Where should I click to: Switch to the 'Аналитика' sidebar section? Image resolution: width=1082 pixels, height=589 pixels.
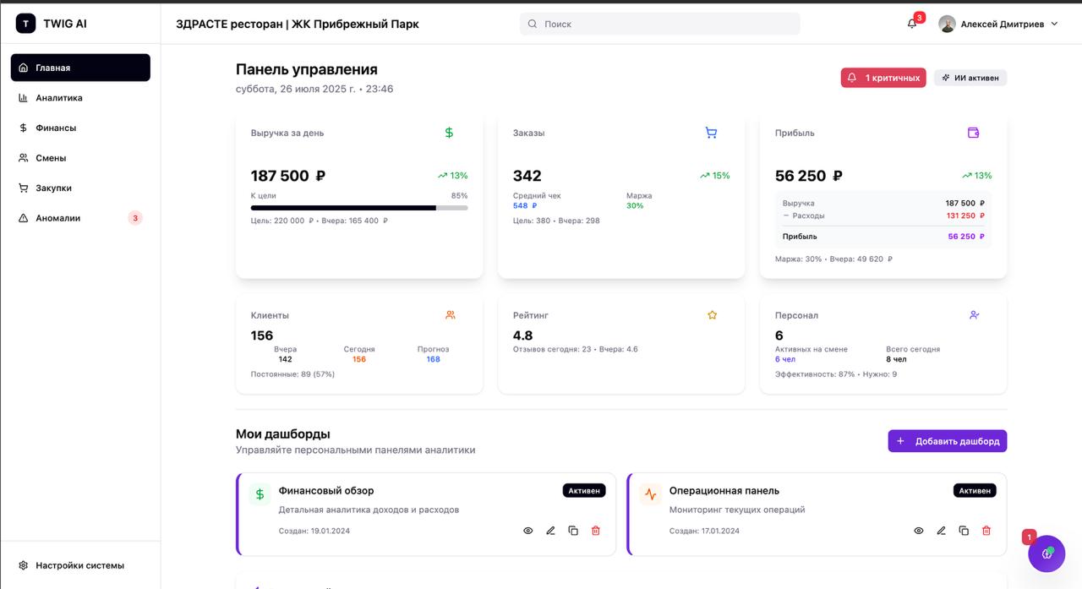coord(57,97)
